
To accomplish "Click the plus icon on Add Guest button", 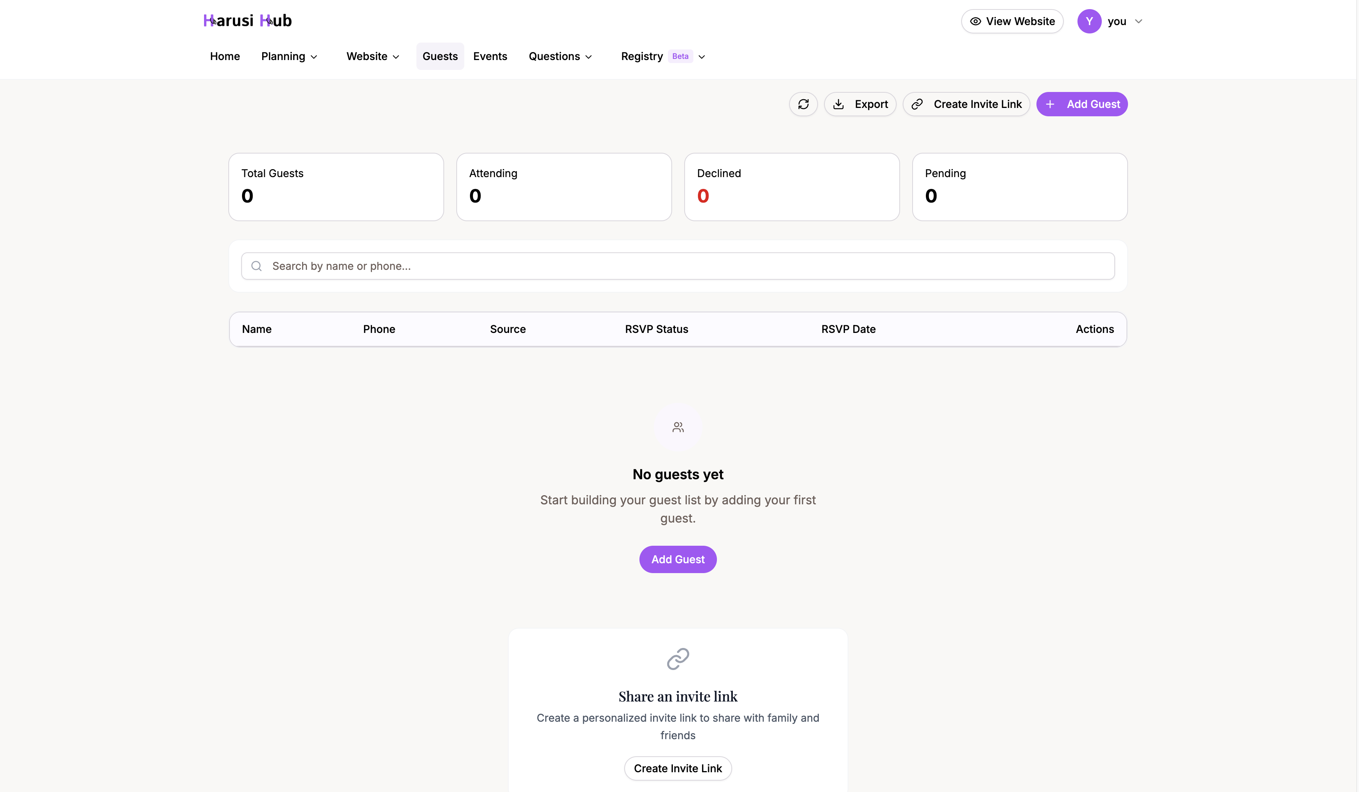I will (1050, 104).
